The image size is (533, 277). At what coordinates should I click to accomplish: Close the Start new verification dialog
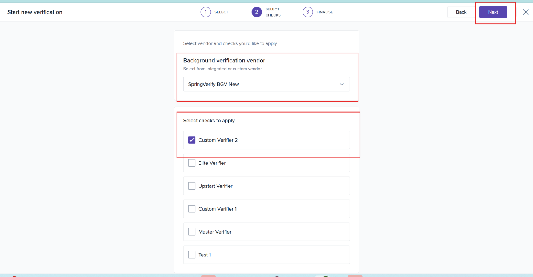pyautogui.click(x=526, y=12)
